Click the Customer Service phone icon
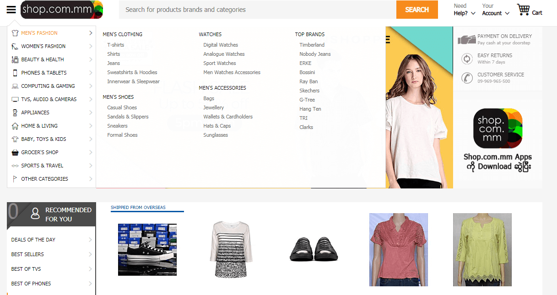557x295 pixels. (x=467, y=78)
